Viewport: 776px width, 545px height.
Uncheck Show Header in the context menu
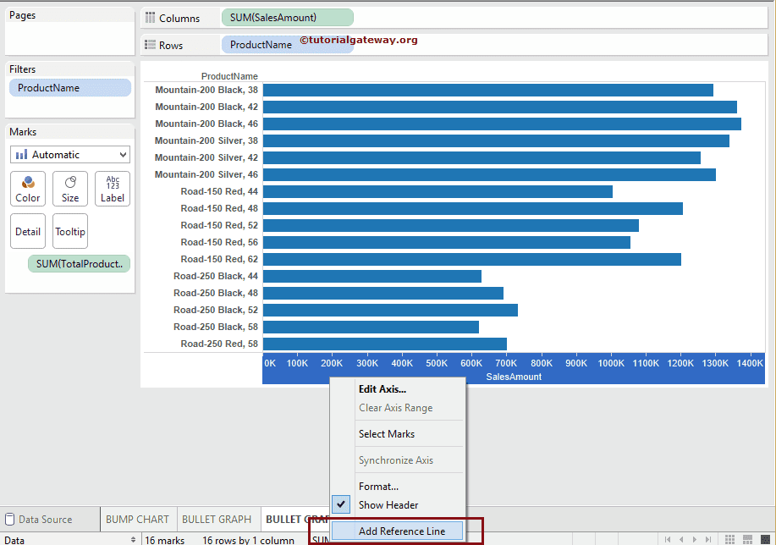coord(388,505)
